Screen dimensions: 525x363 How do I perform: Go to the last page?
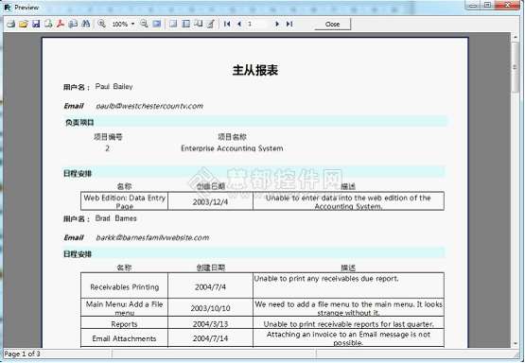point(289,24)
